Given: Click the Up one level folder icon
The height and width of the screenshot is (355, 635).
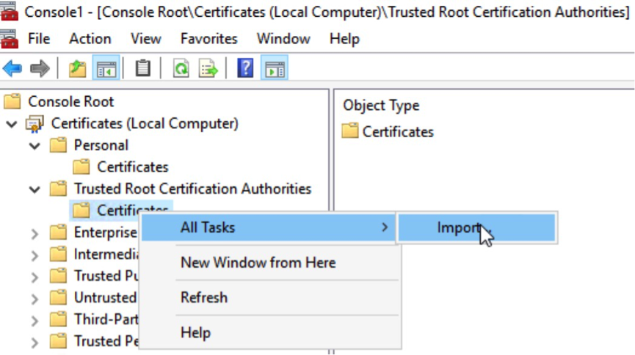Looking at the screenshot, I should tap(77, 69).
